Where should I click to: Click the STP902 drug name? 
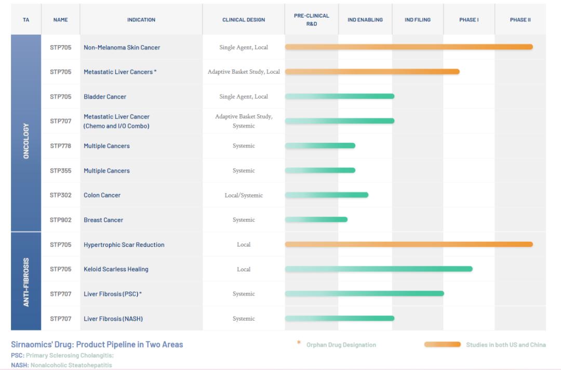61,220
